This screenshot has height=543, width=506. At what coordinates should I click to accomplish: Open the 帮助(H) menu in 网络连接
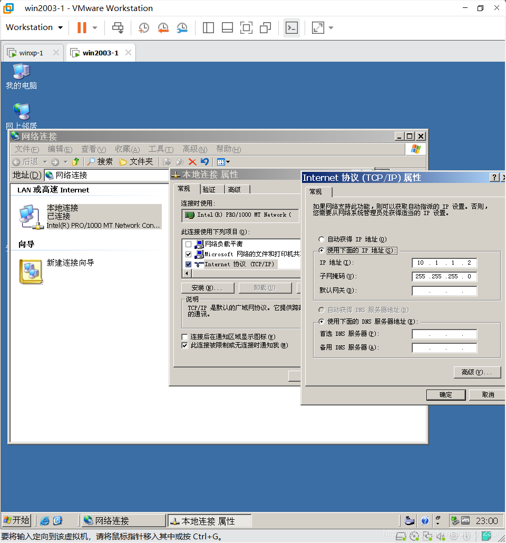pyautogui.click(x=229, y=149)
